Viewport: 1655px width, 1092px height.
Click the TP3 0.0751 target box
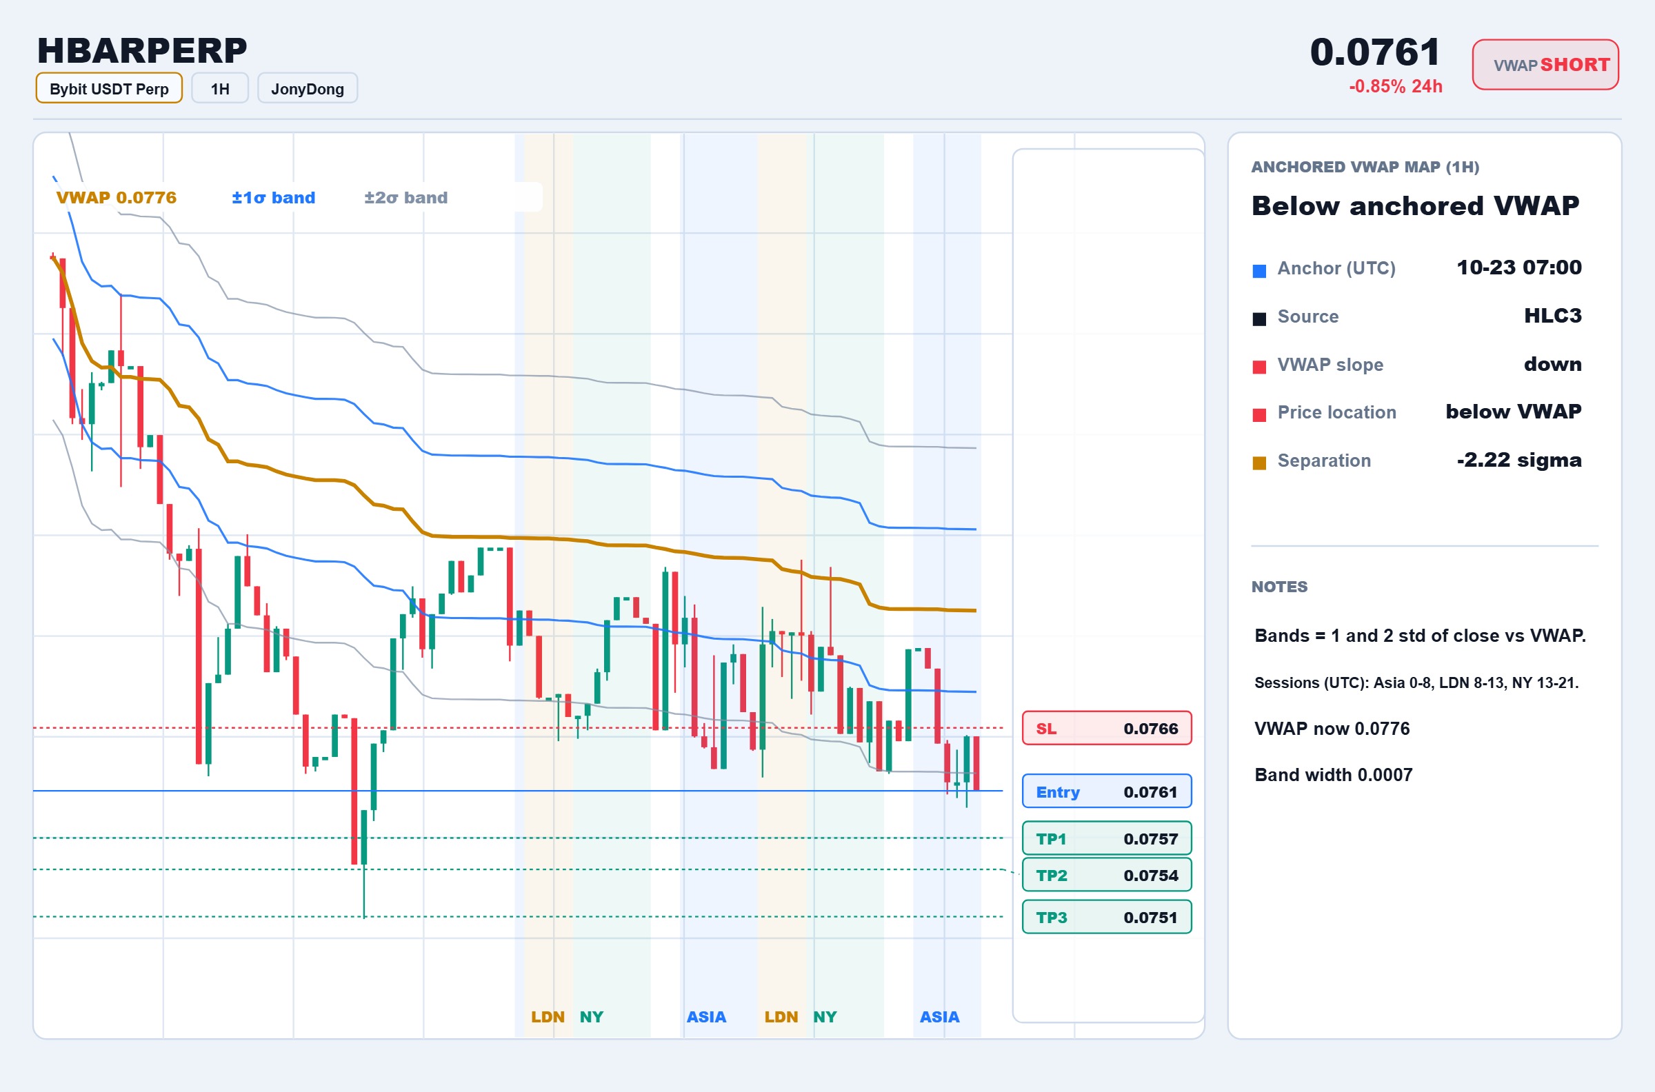pos(1107,917)
